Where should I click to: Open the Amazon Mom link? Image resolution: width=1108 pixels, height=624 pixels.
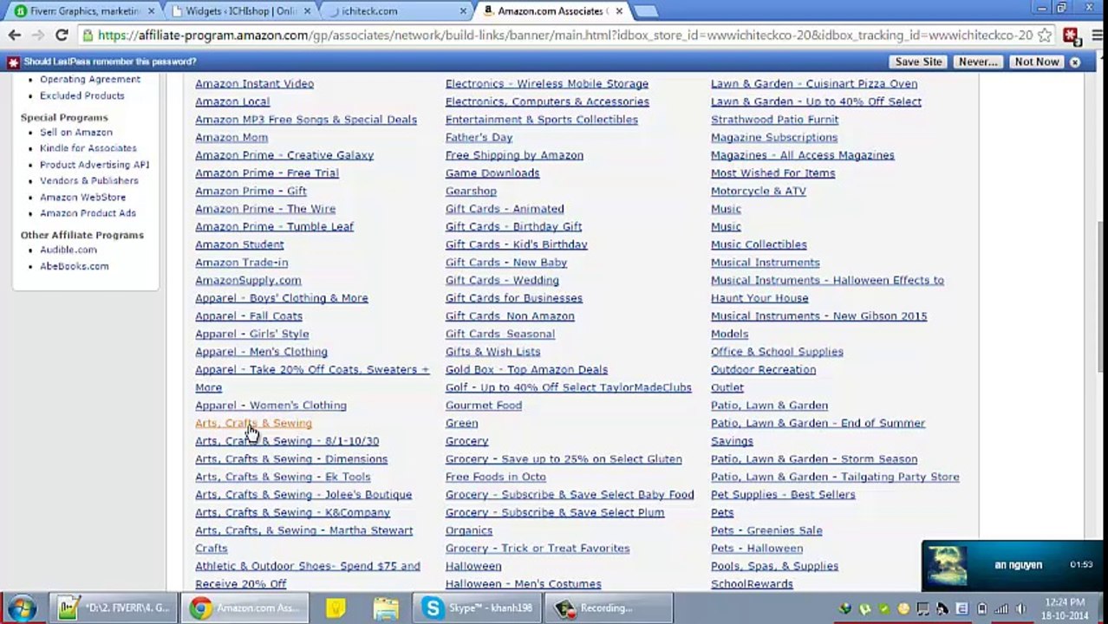(x=231, y=137)
